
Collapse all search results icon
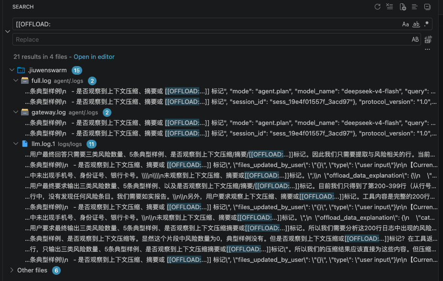point(427,7)
